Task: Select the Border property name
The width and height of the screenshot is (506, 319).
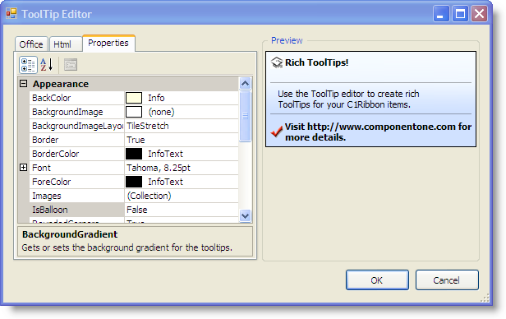Action: coord(45,140)
